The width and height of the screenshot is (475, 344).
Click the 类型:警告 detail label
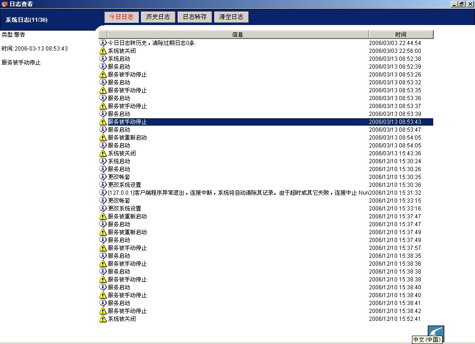(x=13, y=34)
